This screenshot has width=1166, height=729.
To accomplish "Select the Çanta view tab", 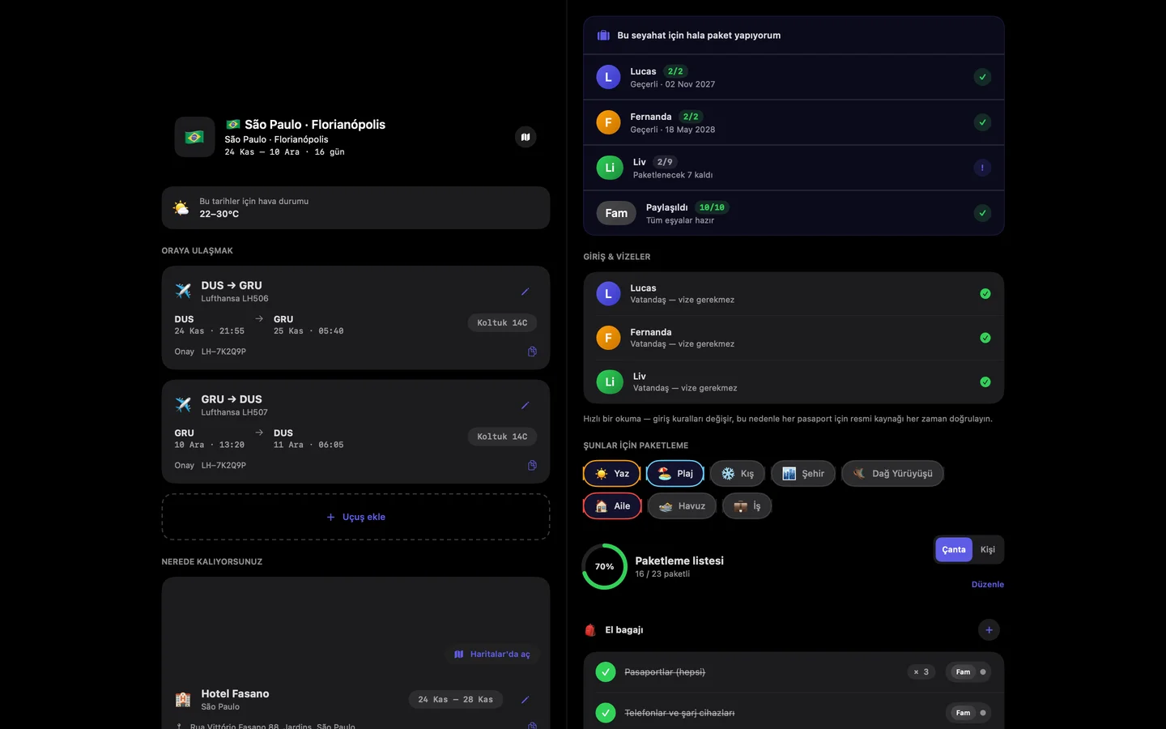I will (954, 549).
